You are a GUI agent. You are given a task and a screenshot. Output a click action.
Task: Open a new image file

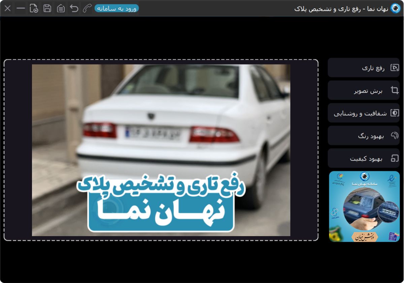tap(34, 8)
